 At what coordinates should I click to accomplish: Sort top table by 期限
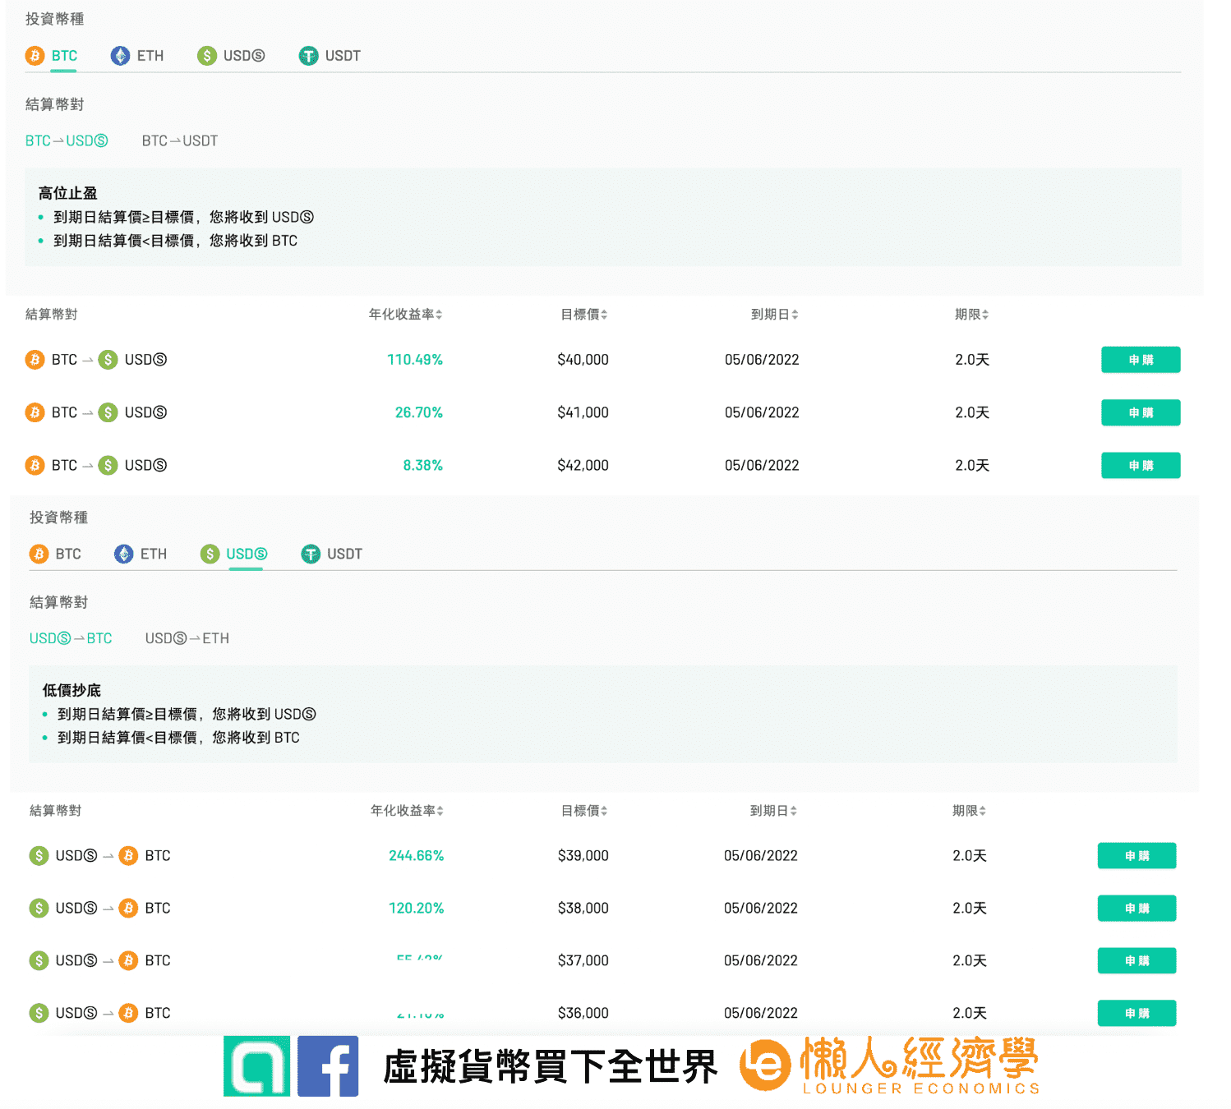(971, 315)
